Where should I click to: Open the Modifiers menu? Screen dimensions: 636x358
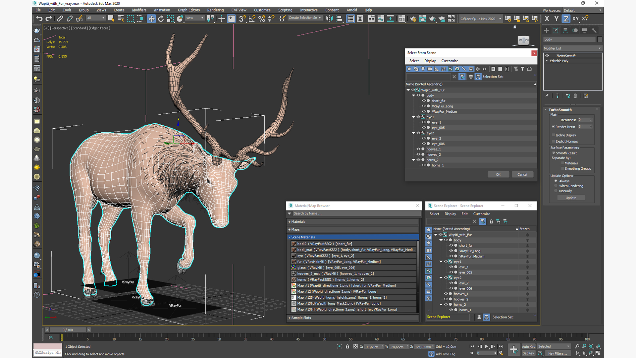click(x=139, y=10)
